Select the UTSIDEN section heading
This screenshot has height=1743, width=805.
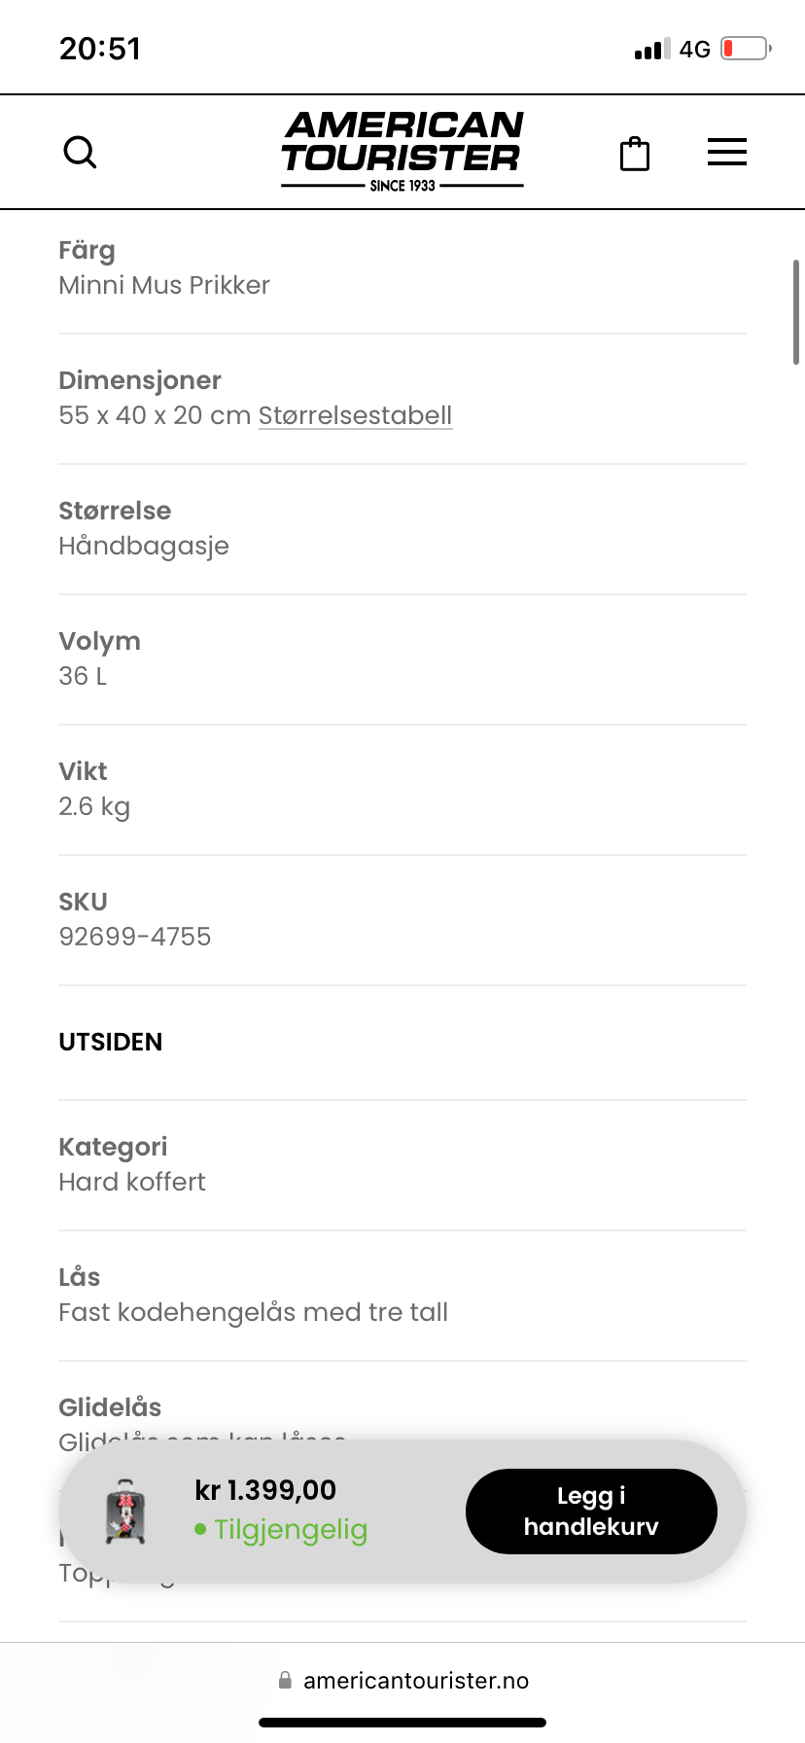[x=111, y=1042]
